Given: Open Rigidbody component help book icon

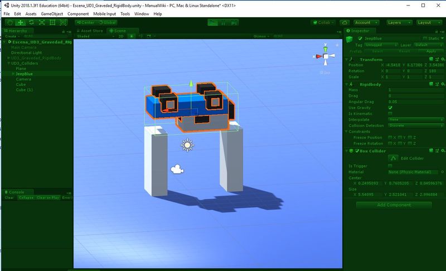Looking at the screenshot, I should pos(431,84).
